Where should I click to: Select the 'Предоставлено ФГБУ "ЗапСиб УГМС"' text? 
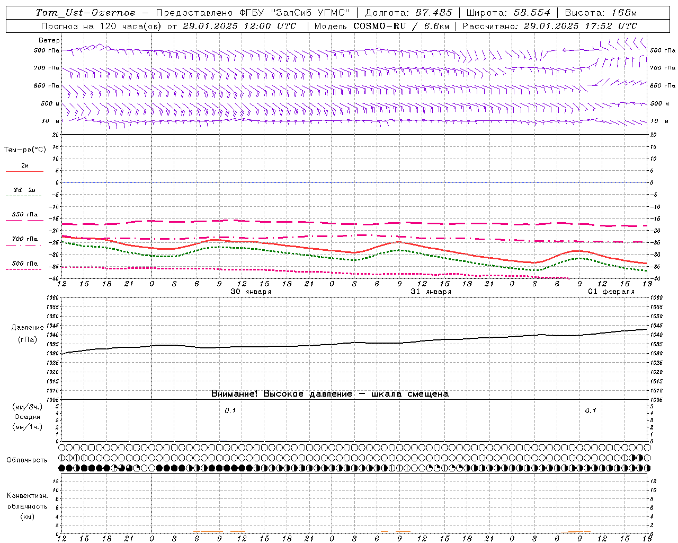pos(253,13)
